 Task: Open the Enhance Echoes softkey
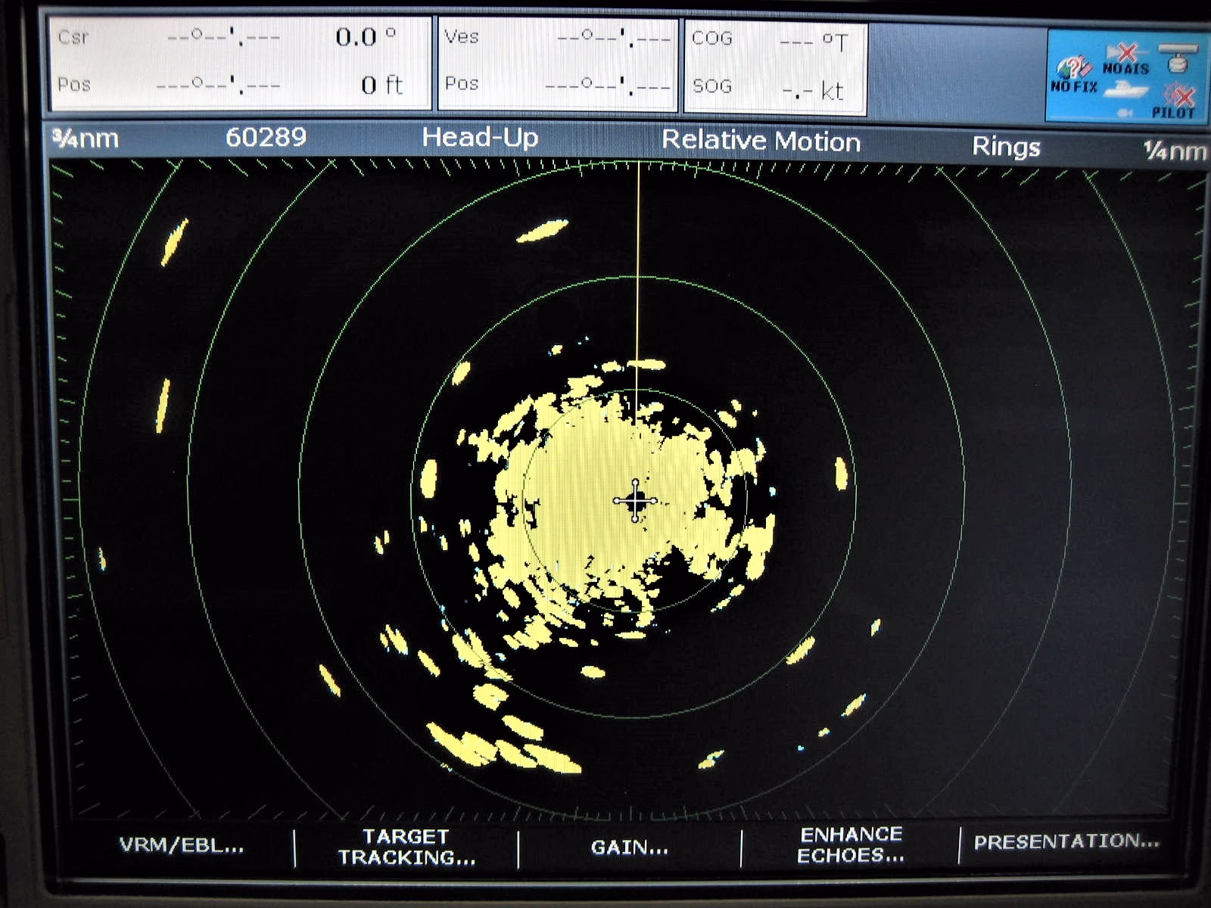point(851,845)
